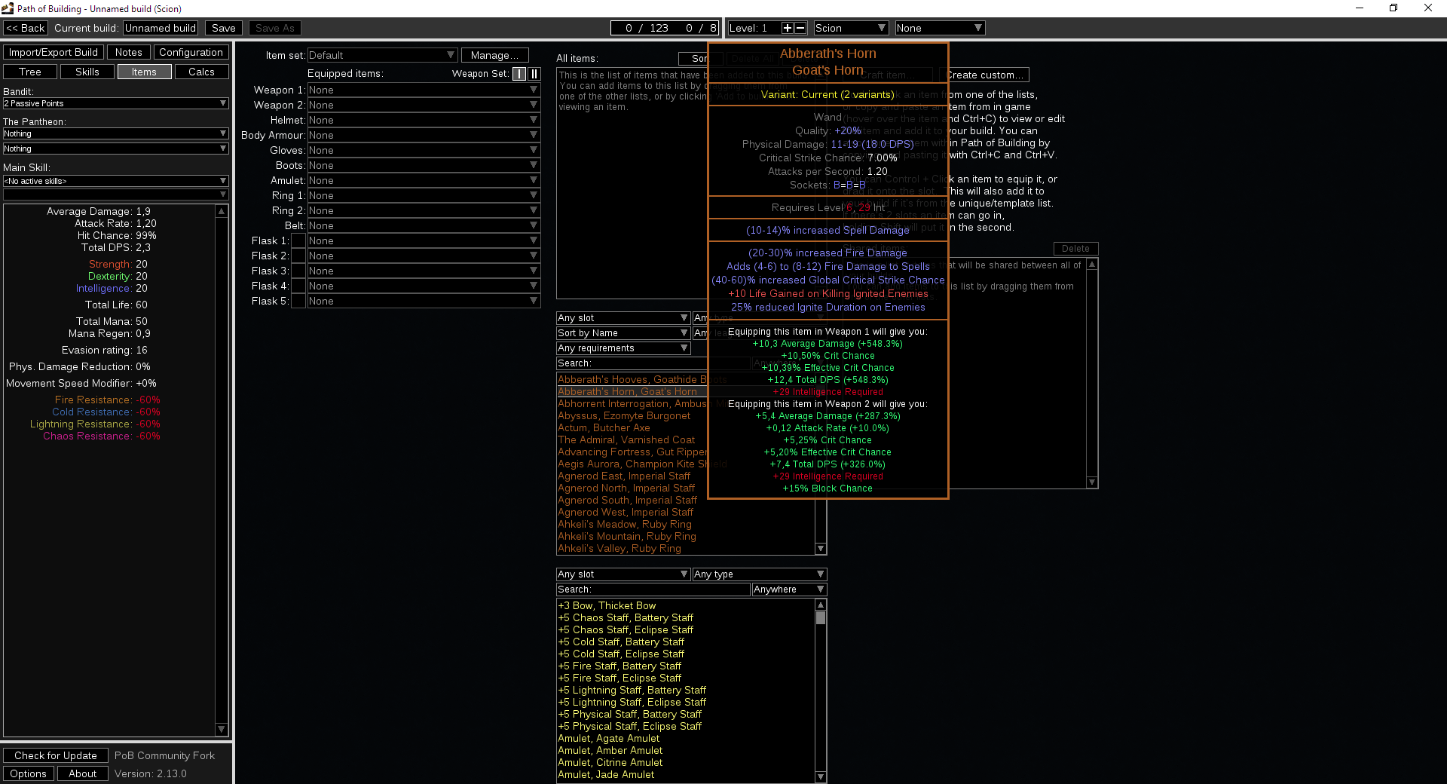Image resolution: width=1447 pixels, height=784 pixels.
Task: Open the first Pantheon dropdown
Action: point(115,133)
